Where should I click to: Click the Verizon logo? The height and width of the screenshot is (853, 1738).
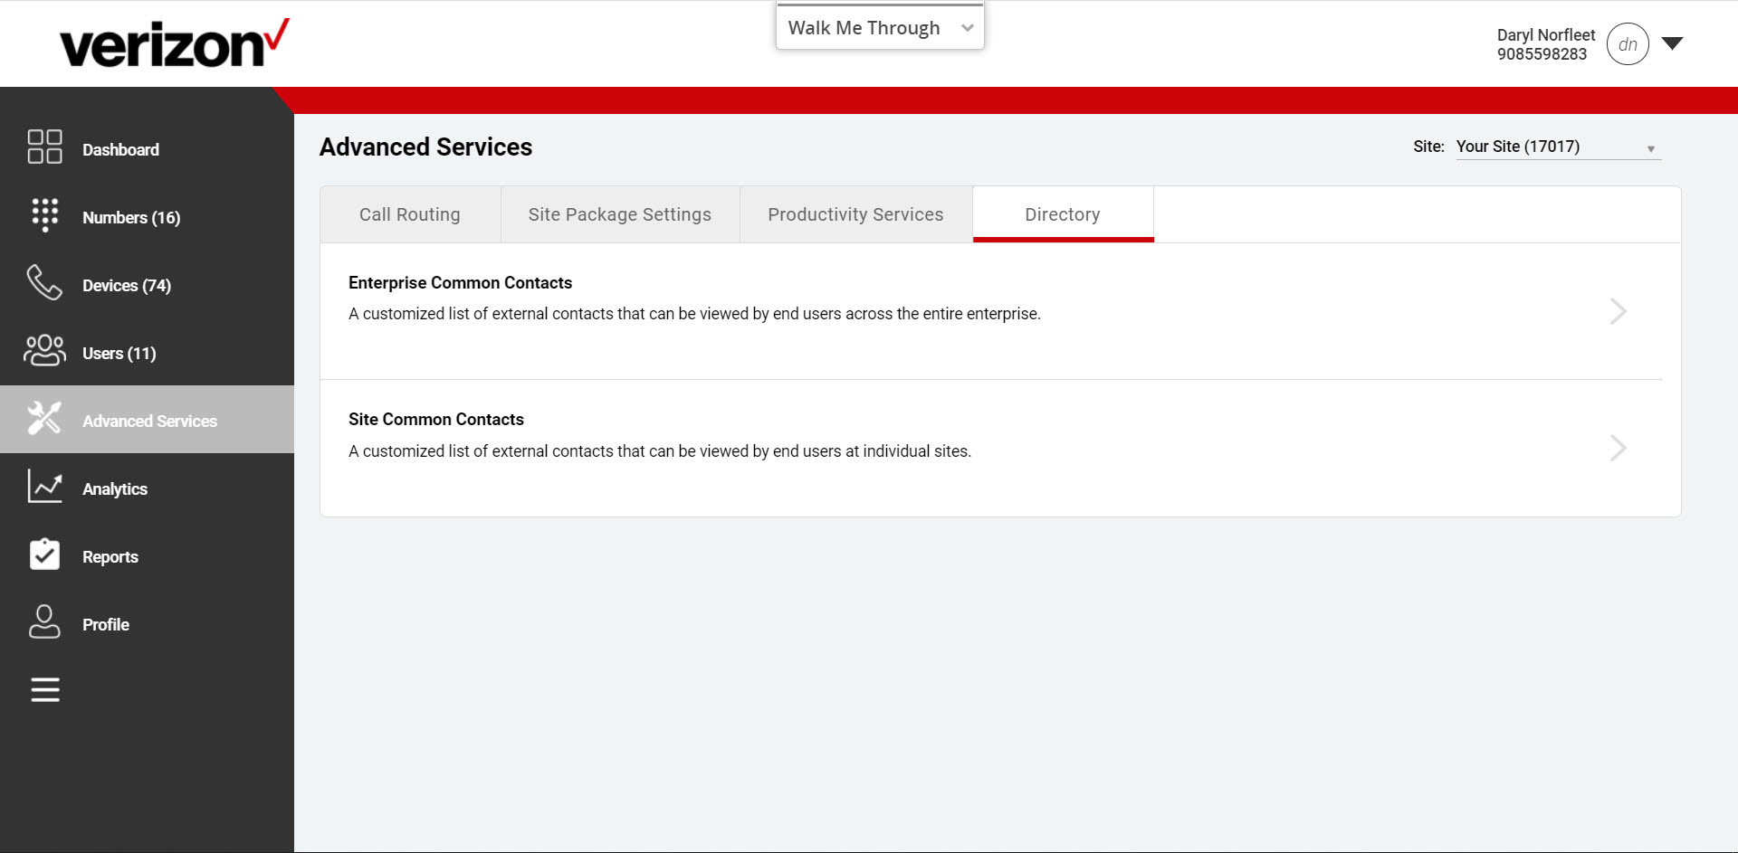coord(175,43)
